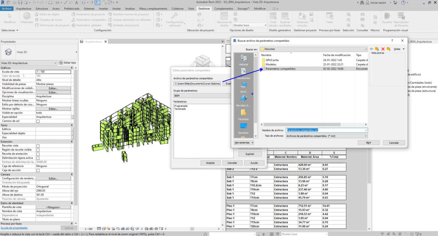Open the Tipo de archivos dropdown

(x=366, y=136)
